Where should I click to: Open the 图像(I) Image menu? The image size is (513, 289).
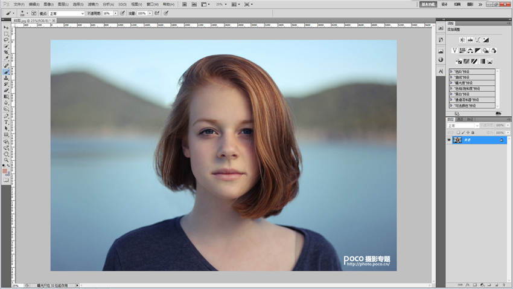tap(48, 4)
